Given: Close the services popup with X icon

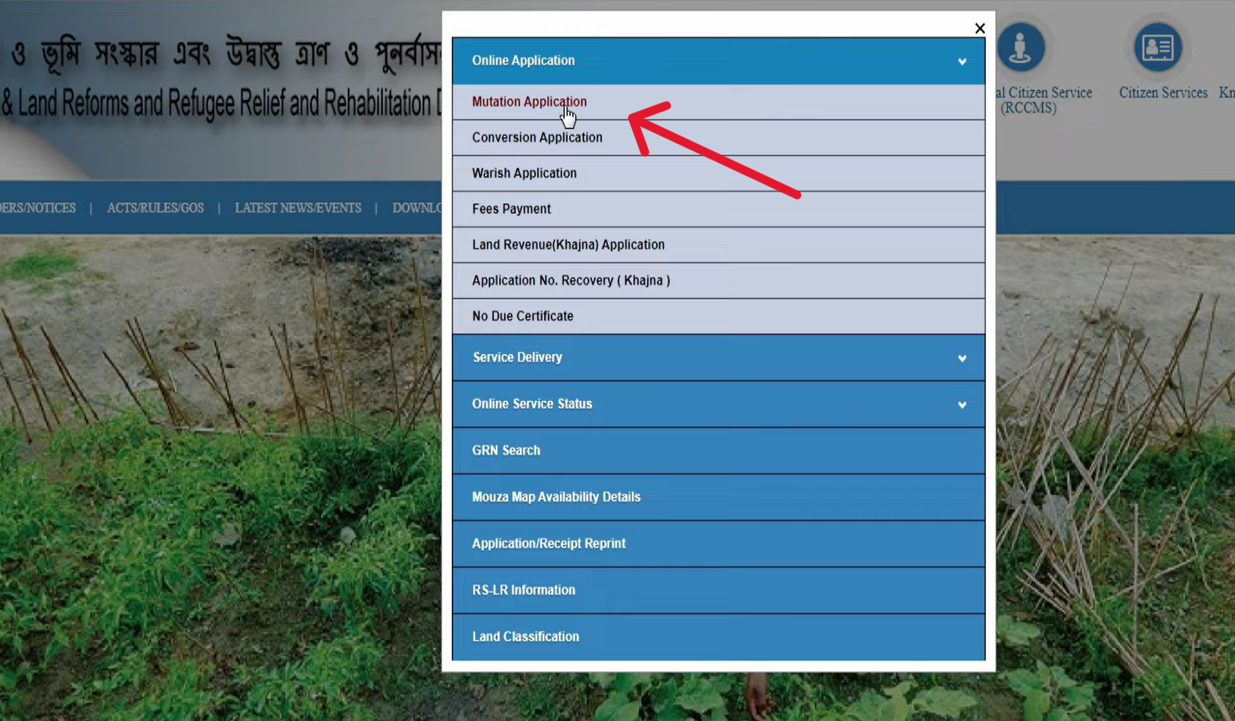Looking at the screenshot, I should (x=980, y=29).
